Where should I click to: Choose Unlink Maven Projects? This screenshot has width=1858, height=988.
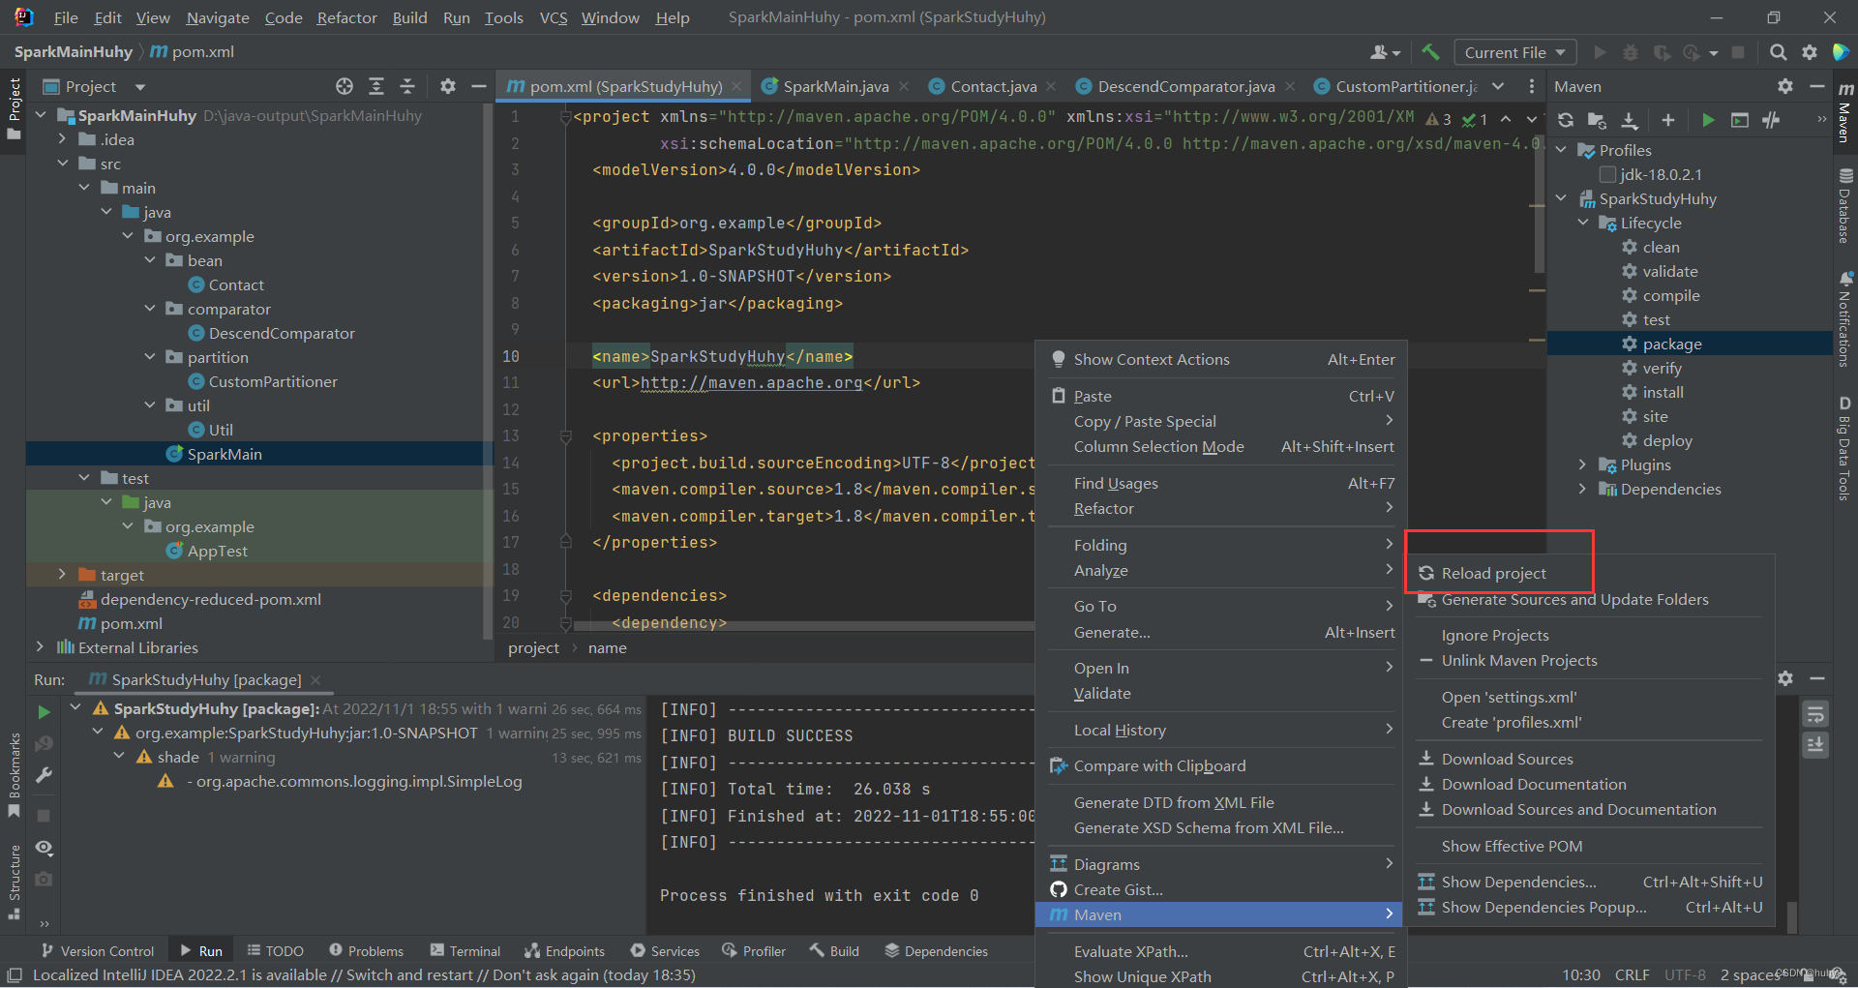point(1519,660)
